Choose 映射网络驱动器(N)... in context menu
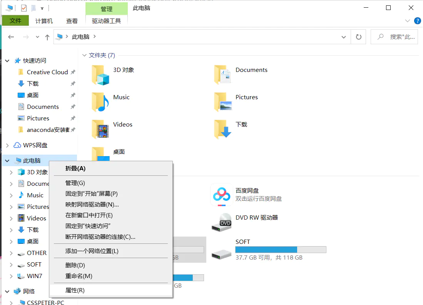423x305 pixels. [111, 204]
